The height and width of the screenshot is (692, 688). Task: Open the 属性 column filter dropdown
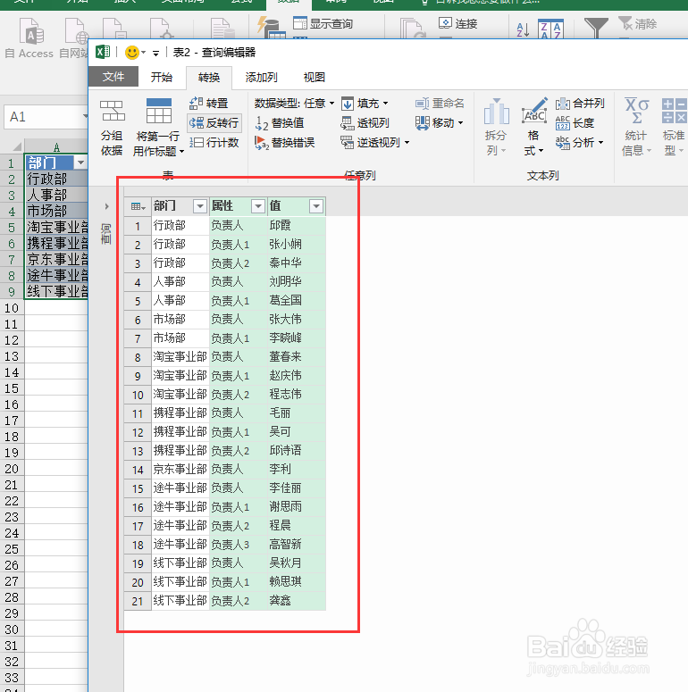pyautogui.click(x=258, y=206)
